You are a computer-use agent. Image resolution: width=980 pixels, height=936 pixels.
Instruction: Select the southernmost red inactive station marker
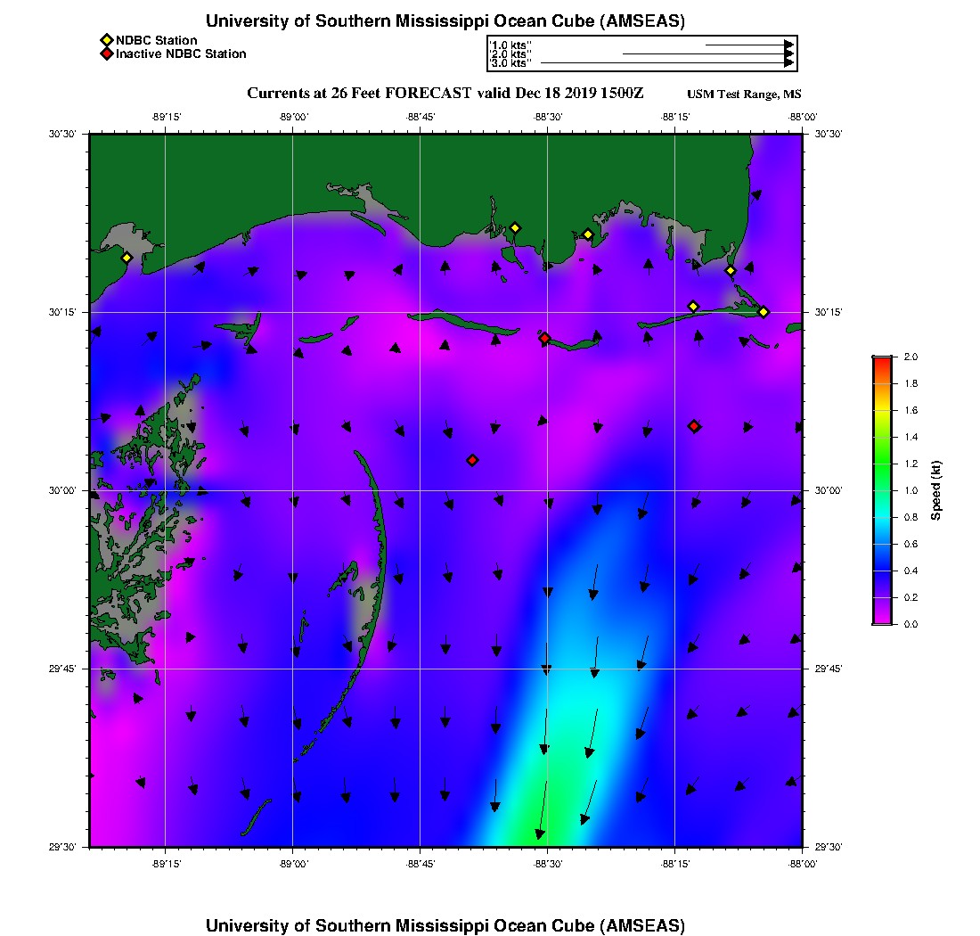472,460
